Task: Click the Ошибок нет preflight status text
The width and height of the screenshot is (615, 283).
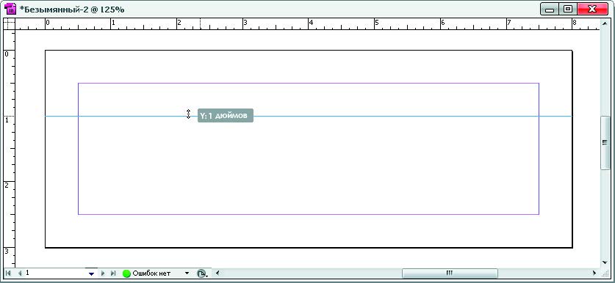Action: click(151, 273)
